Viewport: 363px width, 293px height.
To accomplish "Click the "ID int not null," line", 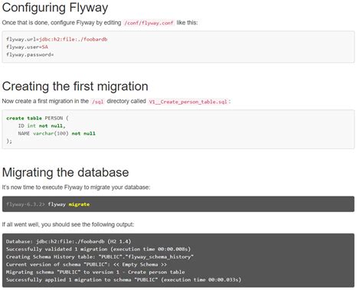I will click(x=41, y=125).
